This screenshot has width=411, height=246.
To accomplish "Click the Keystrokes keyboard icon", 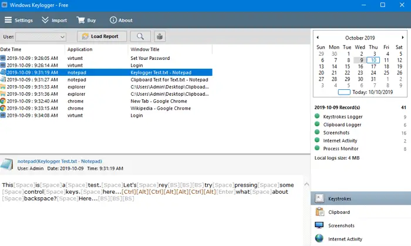I will pyautogui.click(x=319, y=198).
